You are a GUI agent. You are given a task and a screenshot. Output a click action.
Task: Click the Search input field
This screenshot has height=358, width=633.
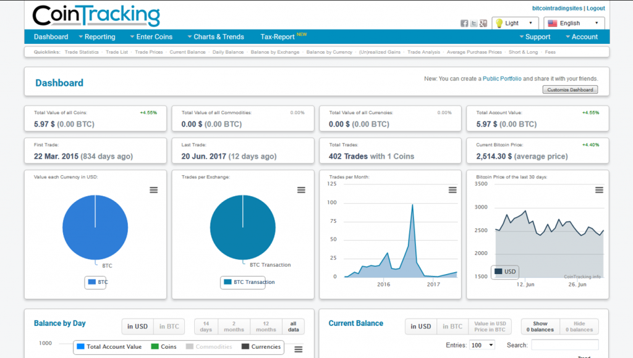[565, 345]
